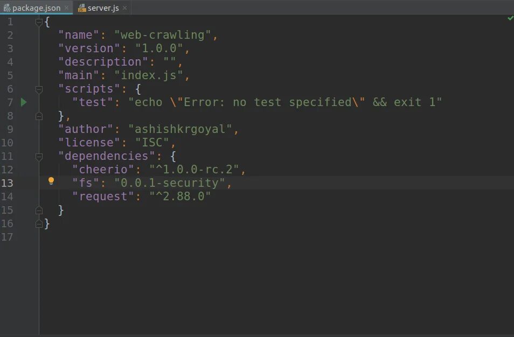
Task: Click the "description" key
Action: 103,62
